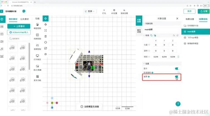Click the copy layout icon next to 布局

pos(151,35)
